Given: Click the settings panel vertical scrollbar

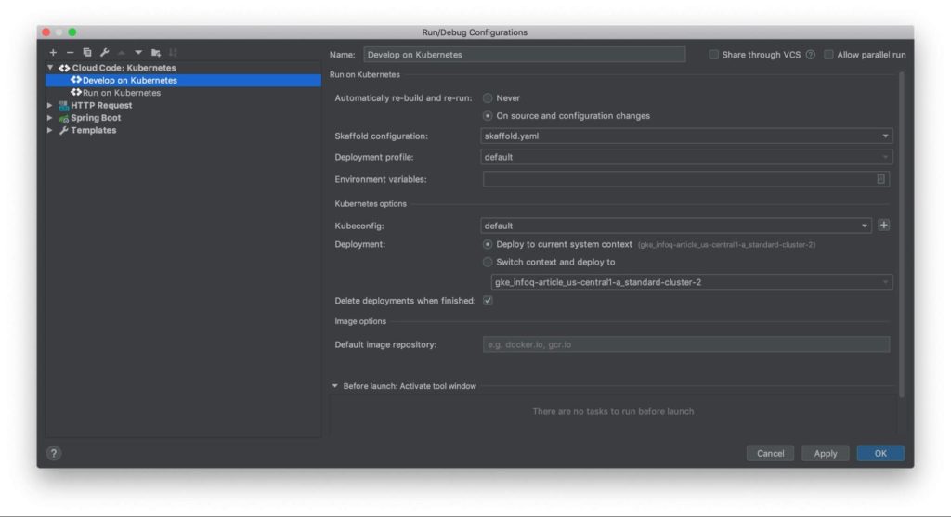Looking at the screenshot, I should click(901, 235).
